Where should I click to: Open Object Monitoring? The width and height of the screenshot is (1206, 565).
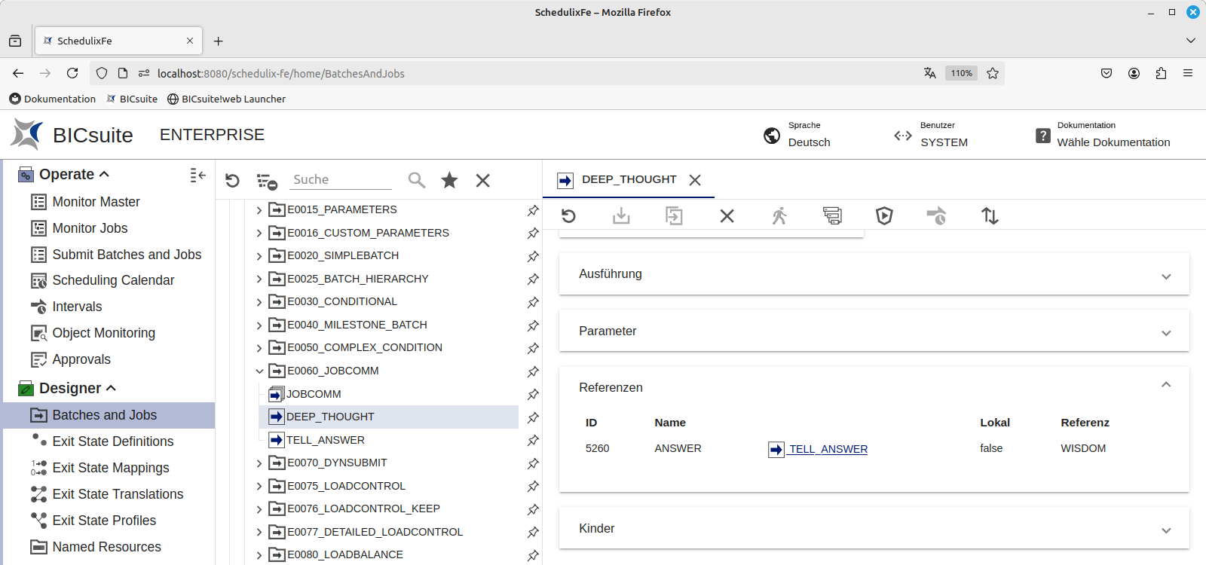[x=103, y=333]
